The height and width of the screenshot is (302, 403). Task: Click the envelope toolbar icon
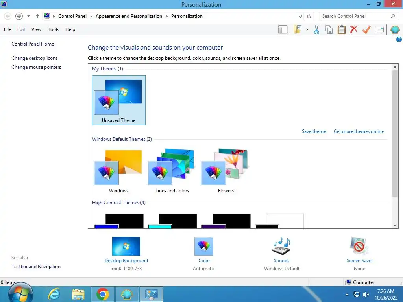point(379,29)
